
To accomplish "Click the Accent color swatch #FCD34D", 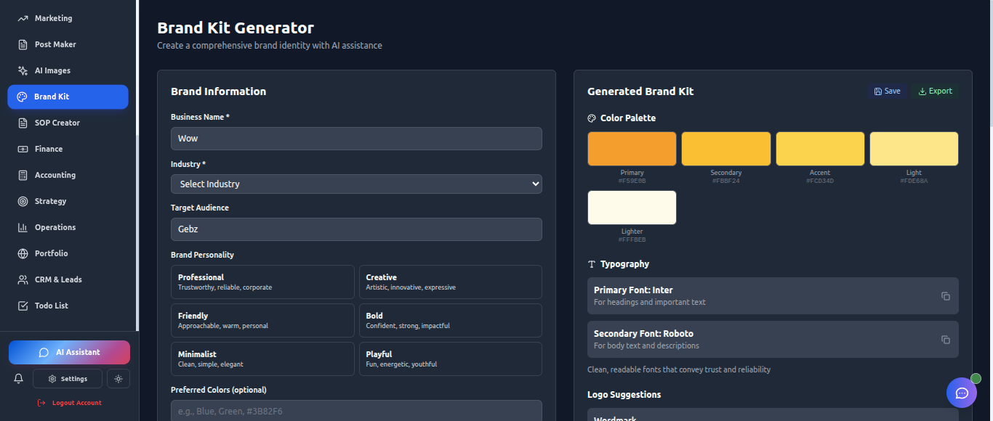I will [x=820, y=149].
